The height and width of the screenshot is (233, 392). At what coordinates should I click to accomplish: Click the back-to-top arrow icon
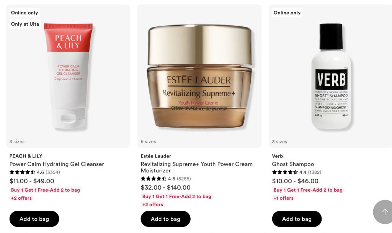(x=385, y=212)
